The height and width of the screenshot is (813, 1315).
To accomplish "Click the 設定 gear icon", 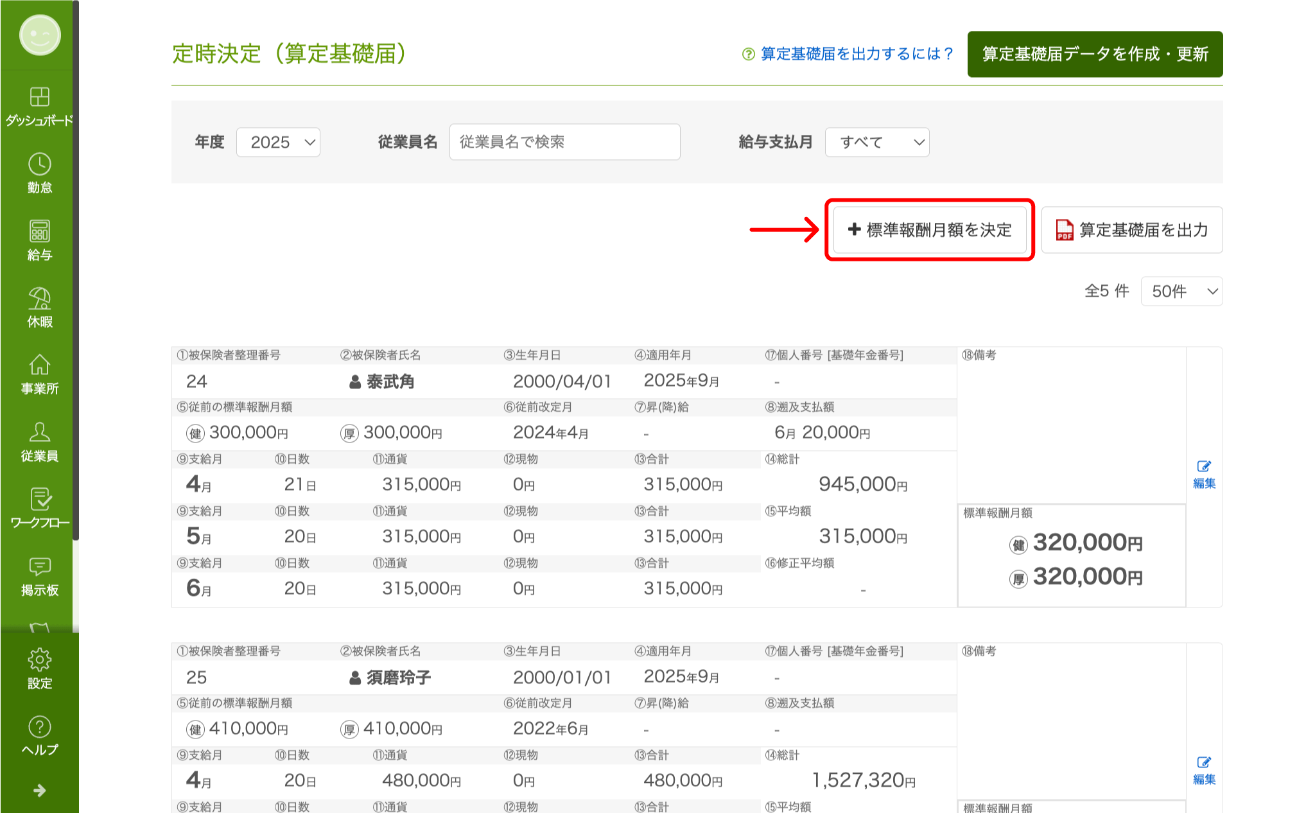I will pyautogui.click(x=39, y=661).
